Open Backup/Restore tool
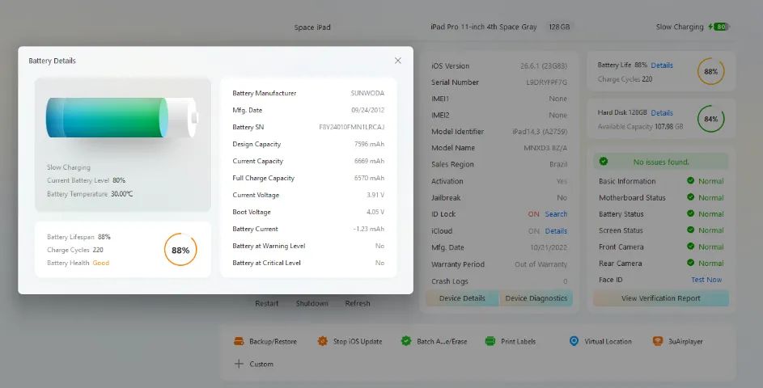763x388 pixels. click(x=265, y=341)
